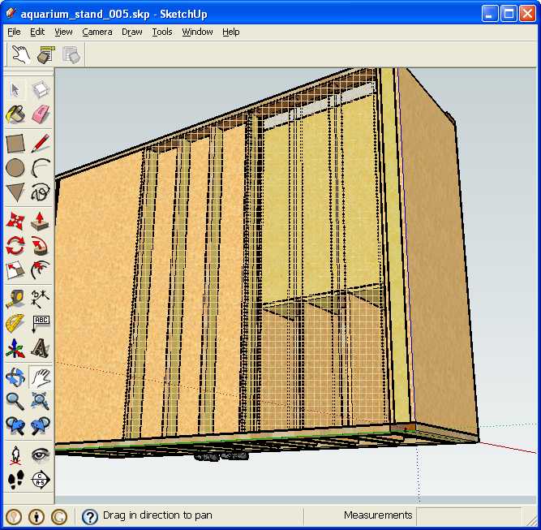Image resolution: width=541 pixels, height=530 pixels.
Task: Select the Circle drawing tool
Action: point(15,168)
